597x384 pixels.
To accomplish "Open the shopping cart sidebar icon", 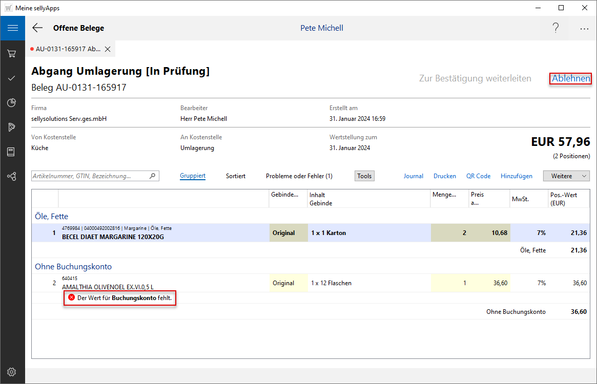I will coord(12,54).
